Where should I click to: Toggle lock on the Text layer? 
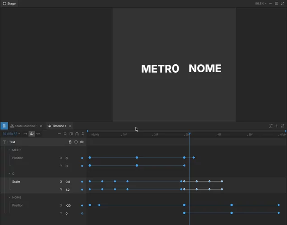click(x=70, y=142)
